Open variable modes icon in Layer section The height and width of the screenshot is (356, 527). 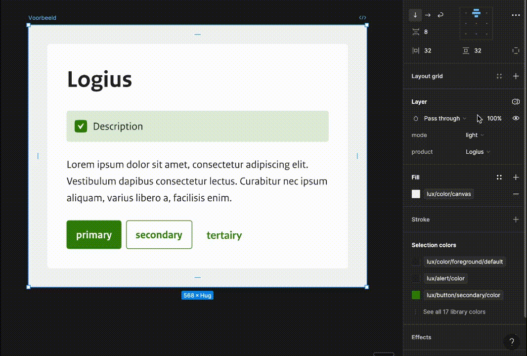(x=516, y=101)
